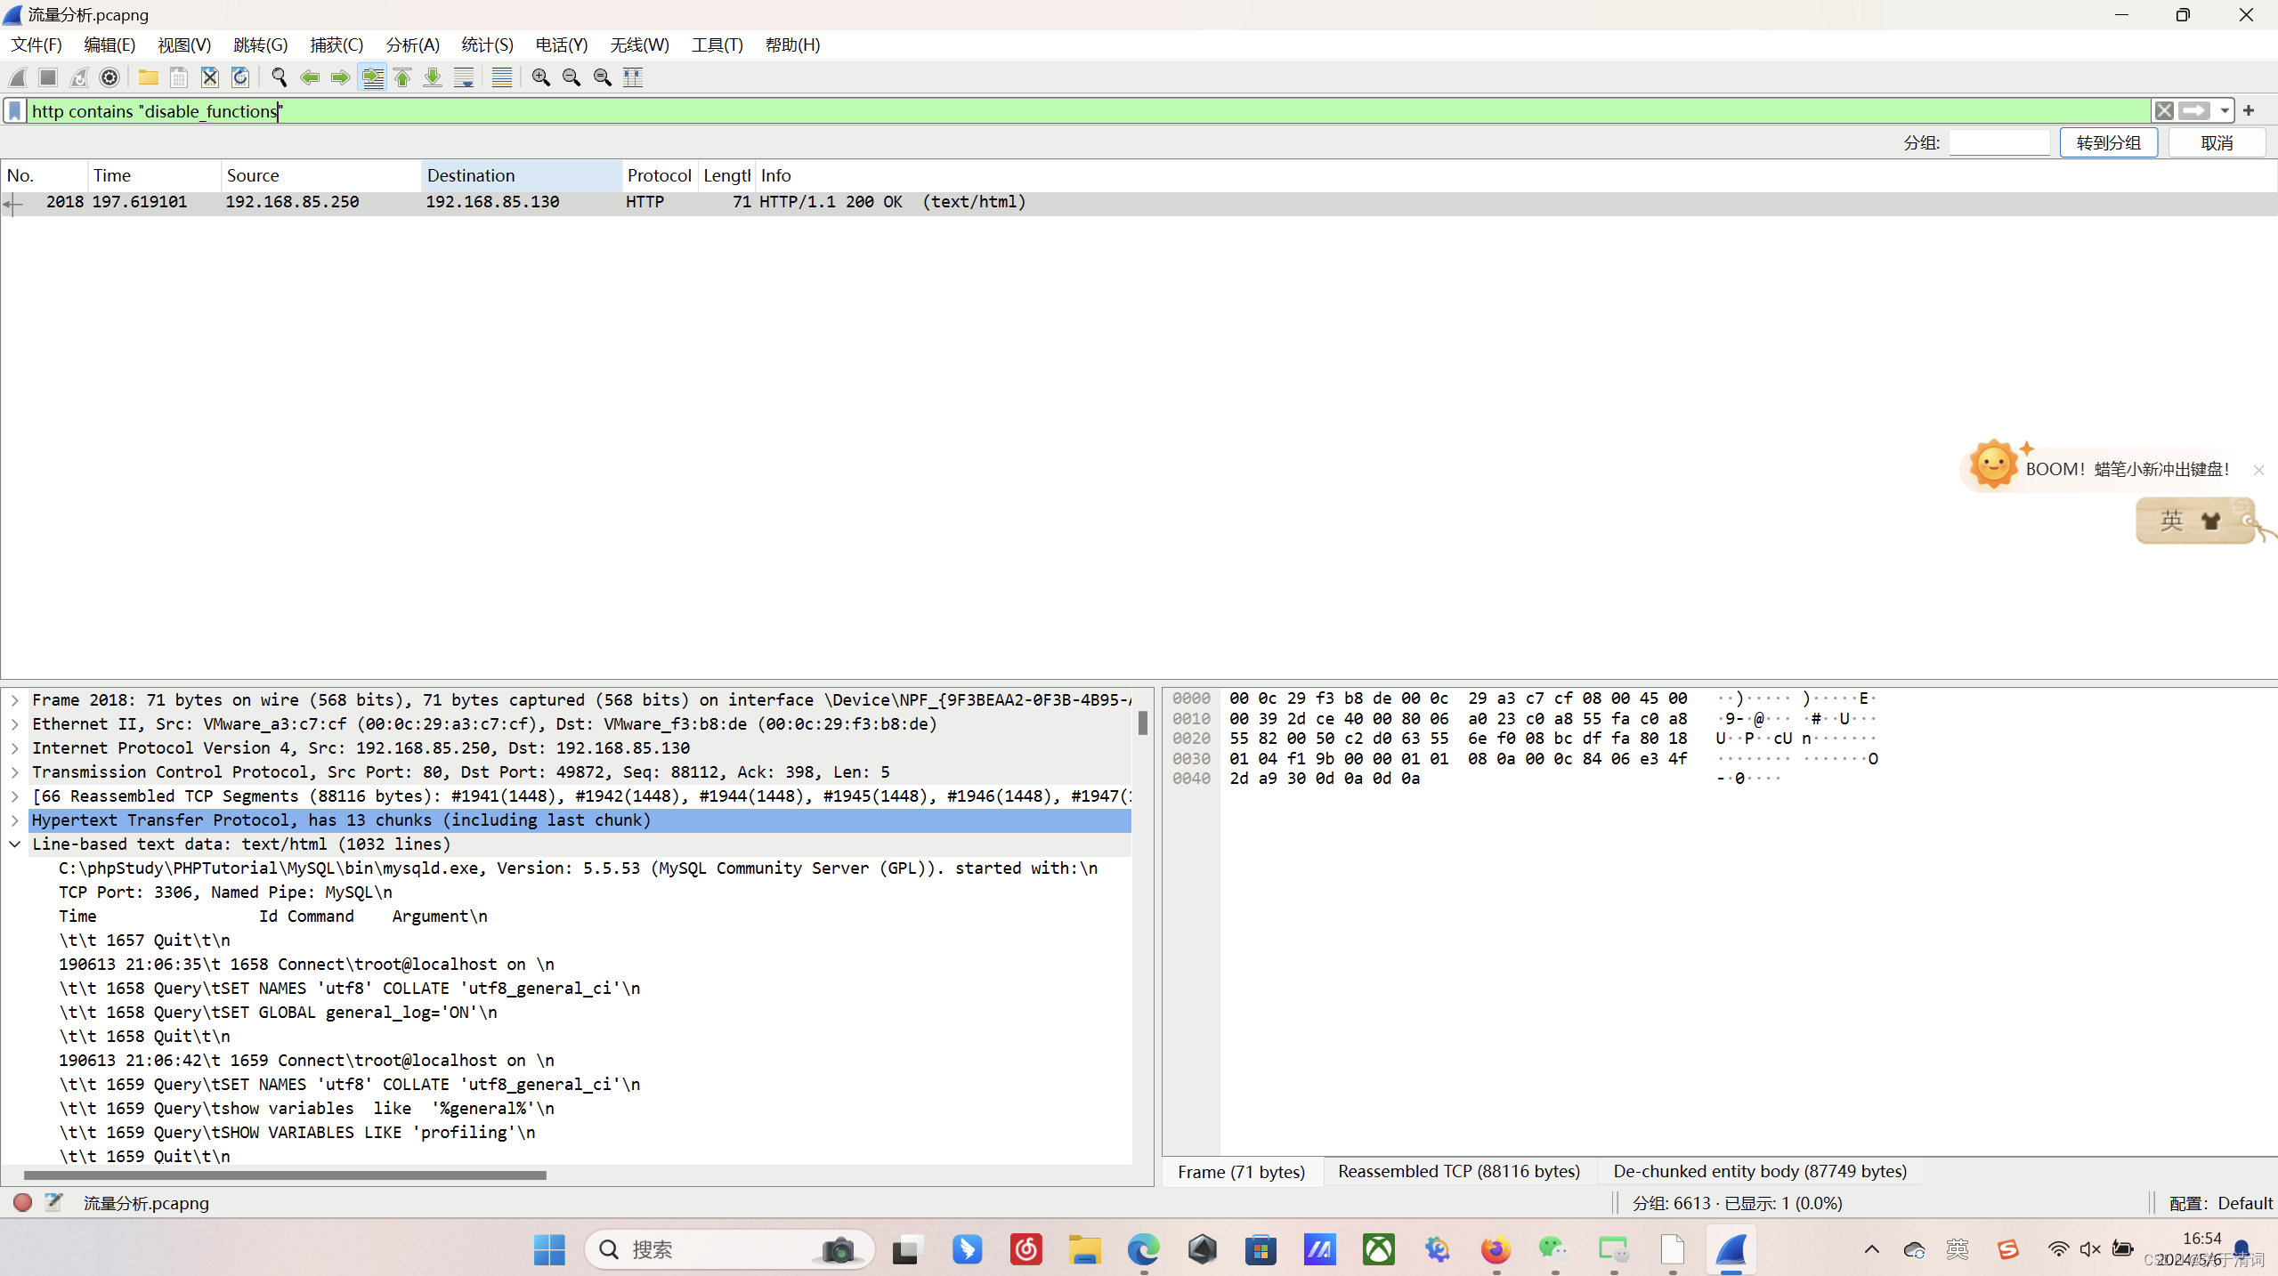Click the find packet magnifier icon
Viewport: 2278px width, 1276px height.
tap(279, 77)
